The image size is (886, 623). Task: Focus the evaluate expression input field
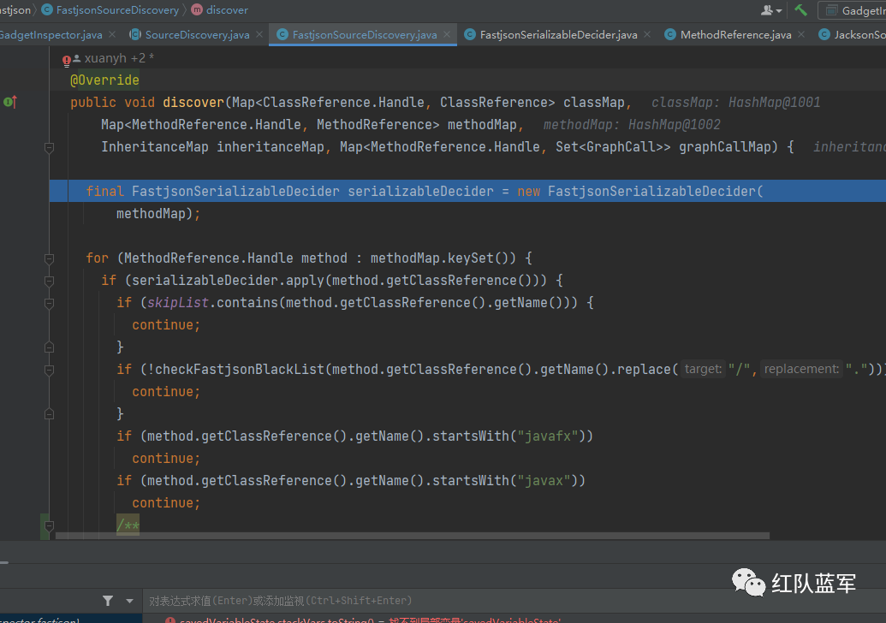pyautogui.click(x=514, y=601)
